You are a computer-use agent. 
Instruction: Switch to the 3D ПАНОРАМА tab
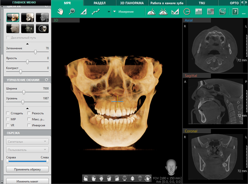tap(132, 3)
